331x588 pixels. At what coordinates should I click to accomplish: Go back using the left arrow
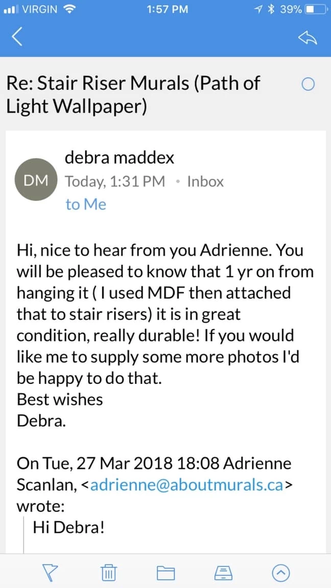(x=17, y=37)
